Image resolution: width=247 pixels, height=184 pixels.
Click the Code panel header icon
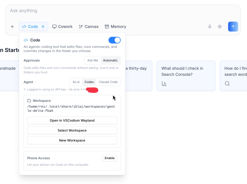coord(26,40)
